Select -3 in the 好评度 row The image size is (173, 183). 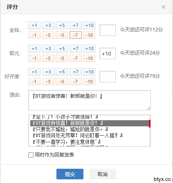pyautogui.click(x=48, y=82)
